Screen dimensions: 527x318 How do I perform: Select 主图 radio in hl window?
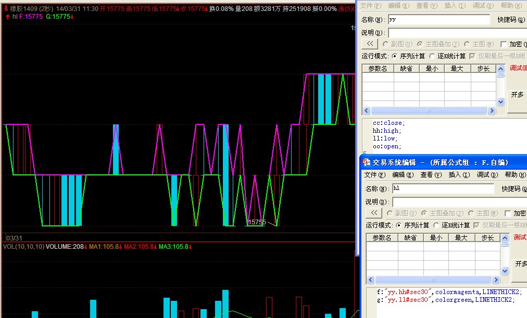point(471,213)
